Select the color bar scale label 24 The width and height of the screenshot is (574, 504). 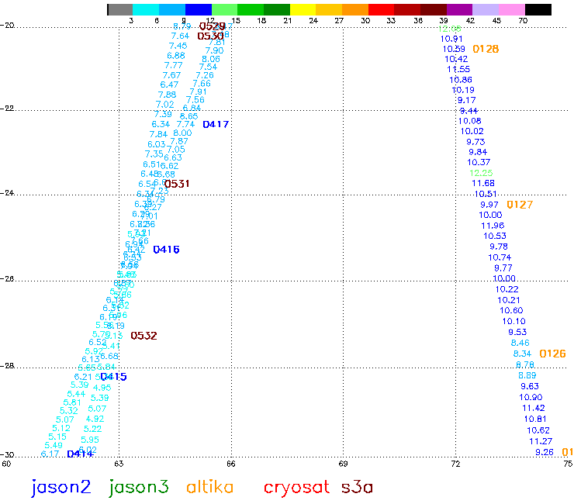coord(313,20)
